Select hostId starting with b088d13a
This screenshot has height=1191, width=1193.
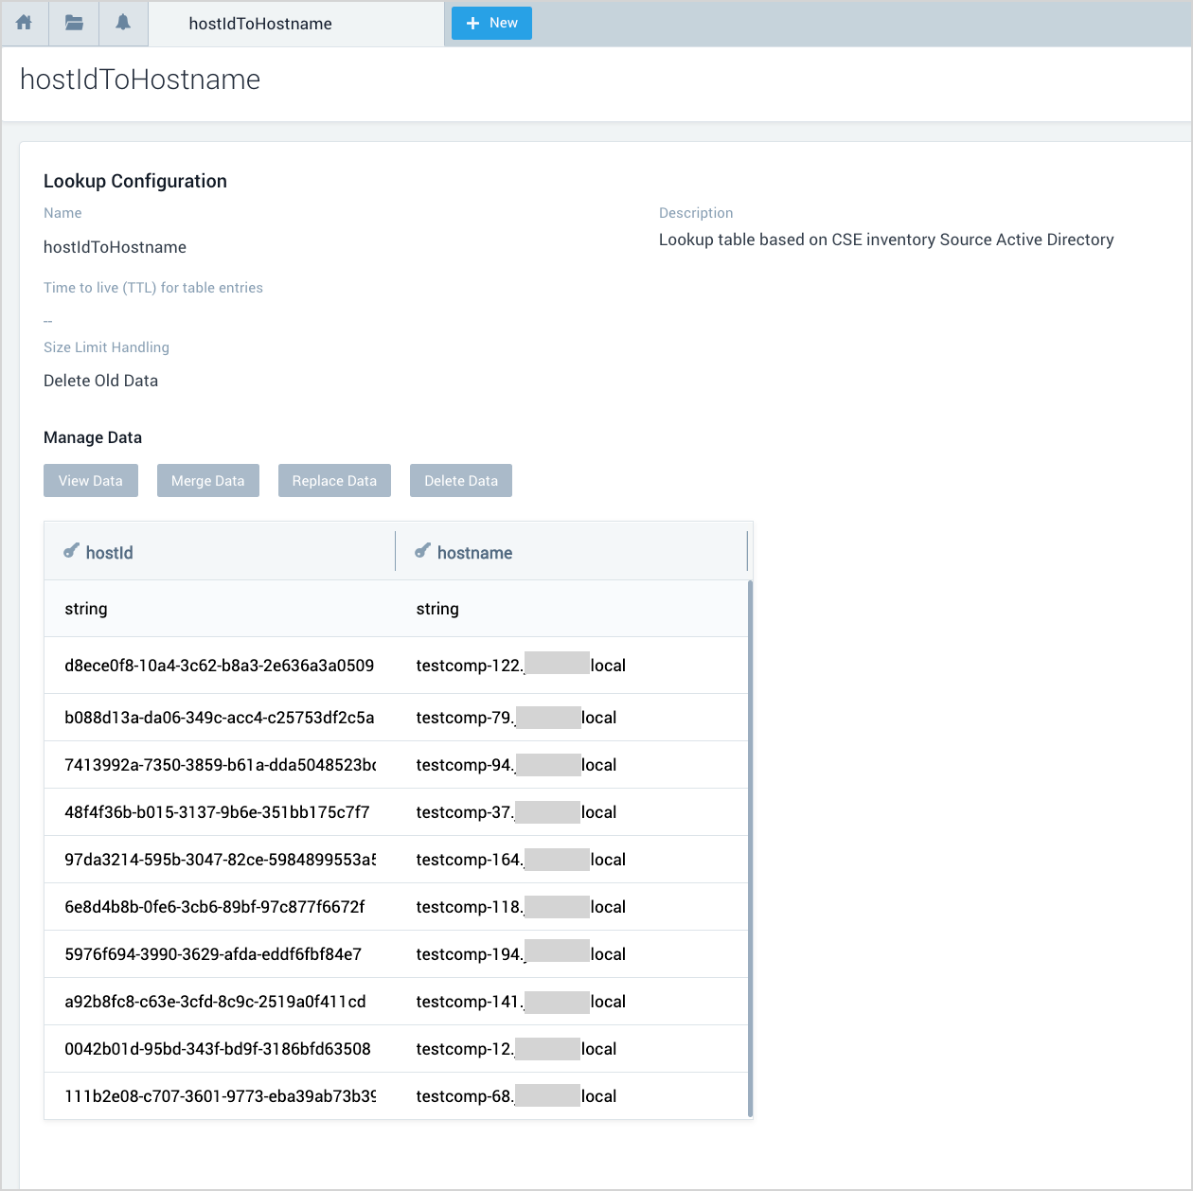[x=219, y=718]
